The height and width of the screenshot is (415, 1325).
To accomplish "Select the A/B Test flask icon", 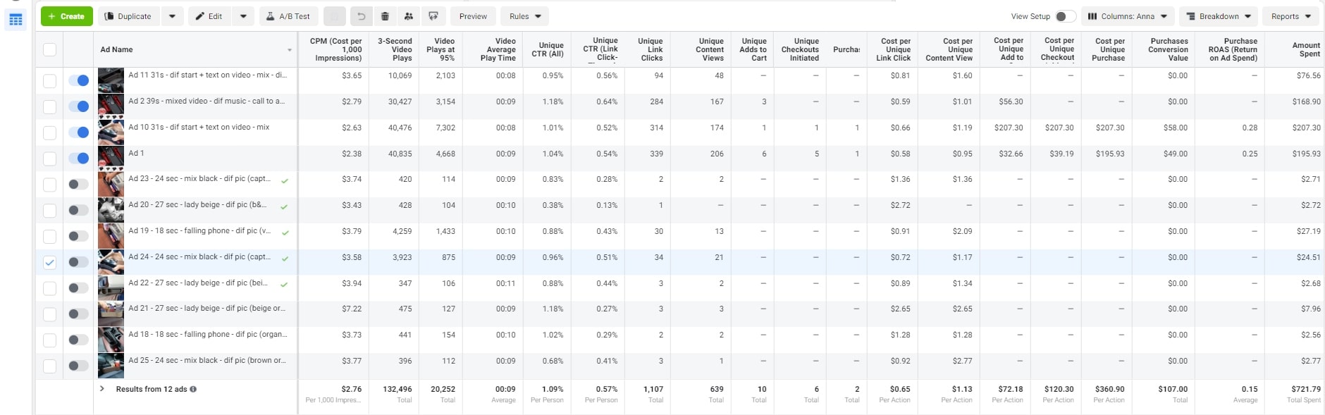I will (x=289, y=16).
